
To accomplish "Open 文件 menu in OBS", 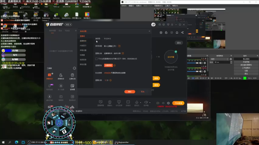I will click(124, 6).
